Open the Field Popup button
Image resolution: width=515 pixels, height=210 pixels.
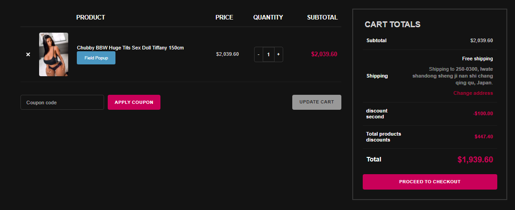(96, 58)
